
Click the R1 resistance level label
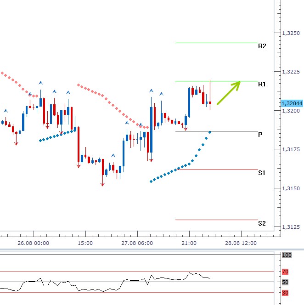tap(262, 84)
